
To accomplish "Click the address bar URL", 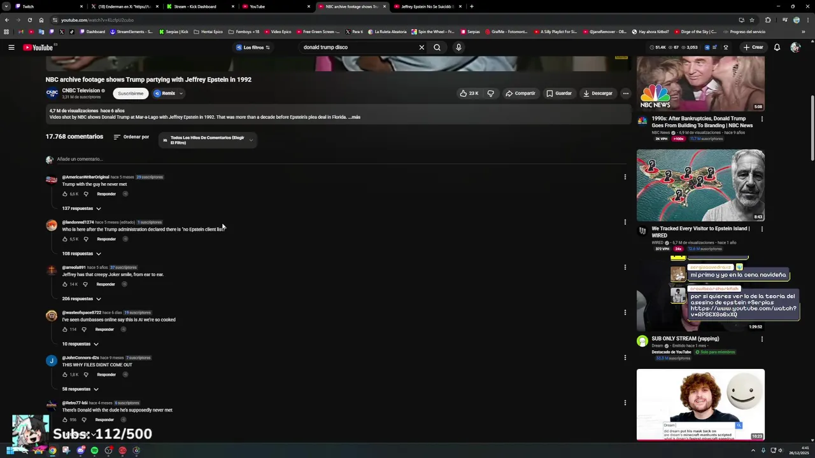I will [97, 20].
